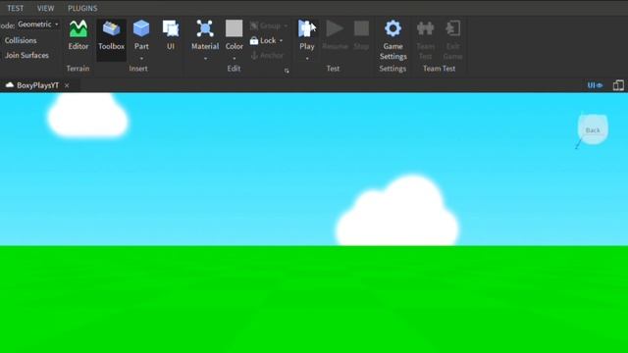Toggle UI visibility eye button
Image resolution: width=628 pixels, height=353 pixels.
[595, 85]
